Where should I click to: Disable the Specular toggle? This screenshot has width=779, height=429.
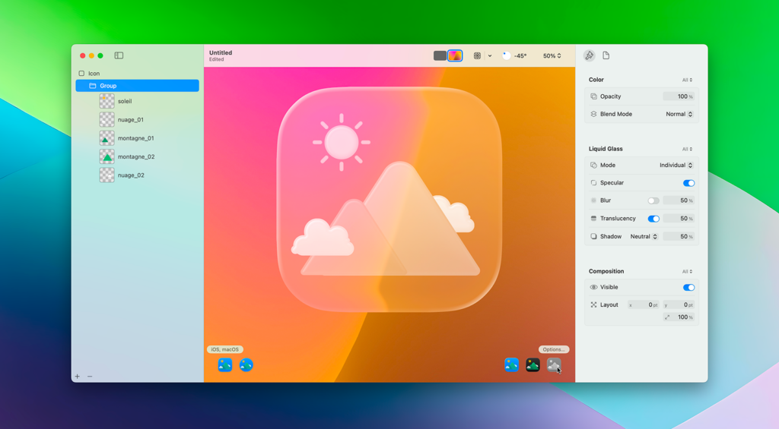coord(688,183)
